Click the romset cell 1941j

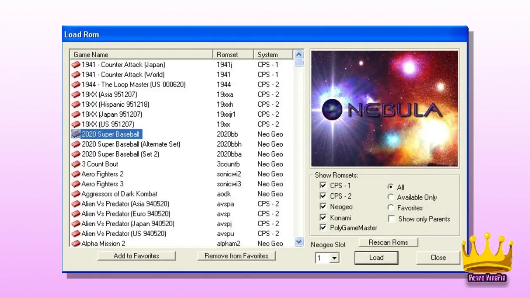225,65
